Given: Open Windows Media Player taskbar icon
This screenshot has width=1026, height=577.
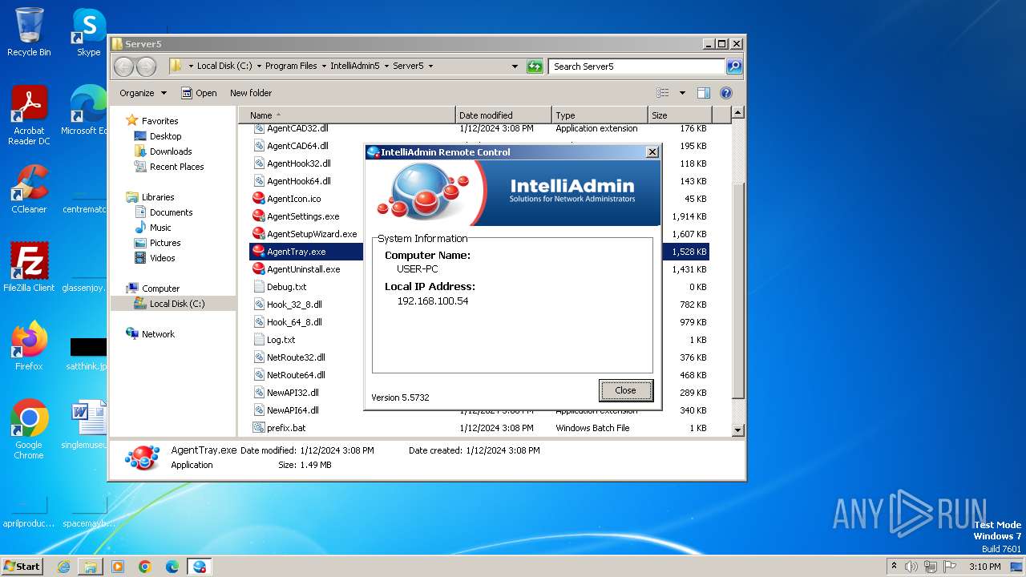Looking at the screenshot, I should (118, 567).
